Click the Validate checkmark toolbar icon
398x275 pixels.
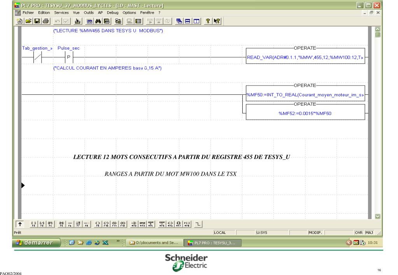pos(66,21)
